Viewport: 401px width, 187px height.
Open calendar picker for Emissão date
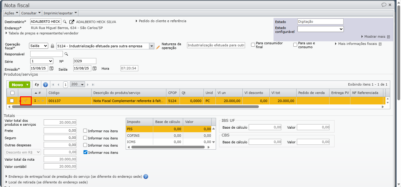(51, 69)
